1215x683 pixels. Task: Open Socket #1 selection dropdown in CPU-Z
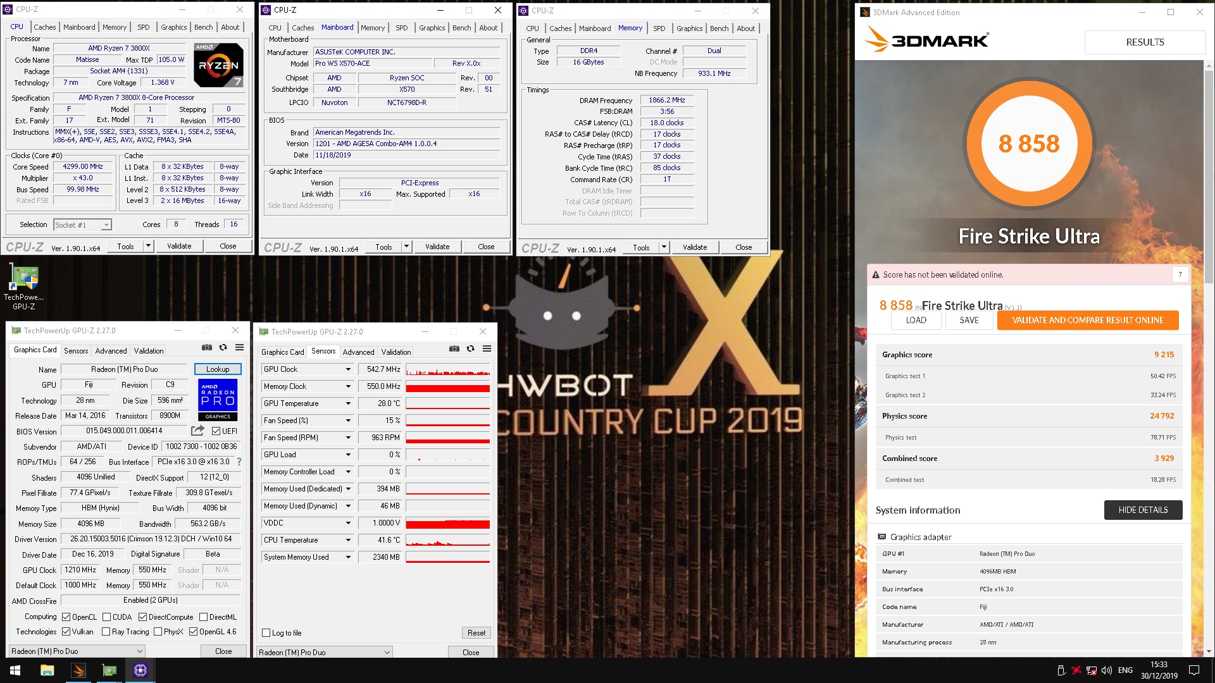point(82,225)
